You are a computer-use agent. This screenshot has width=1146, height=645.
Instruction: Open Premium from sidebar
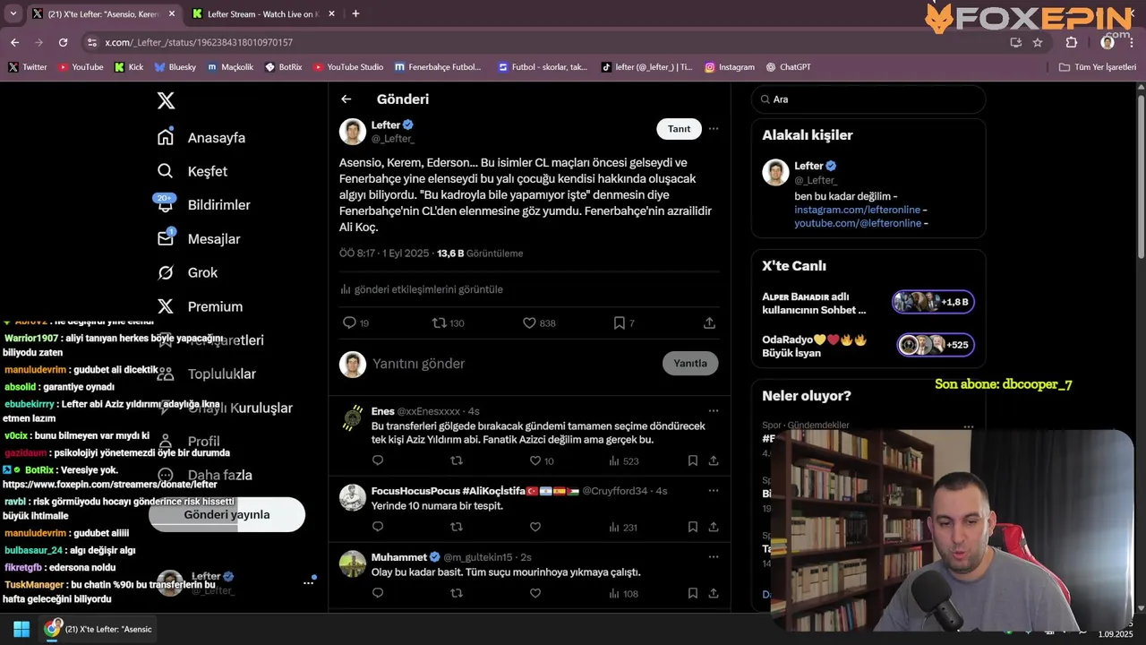(200, 306)
